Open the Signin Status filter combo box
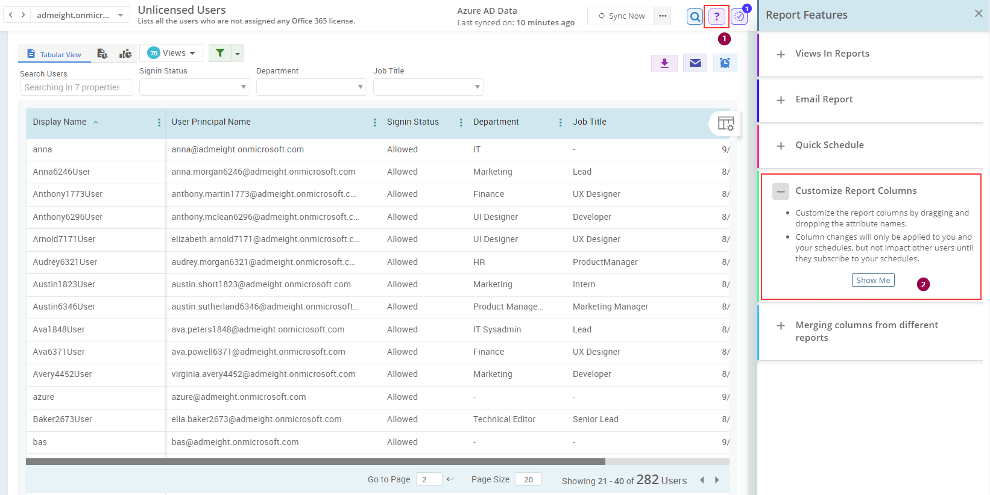Image resolution: width=990 pixels, height=495 pixels. [194, 87]
